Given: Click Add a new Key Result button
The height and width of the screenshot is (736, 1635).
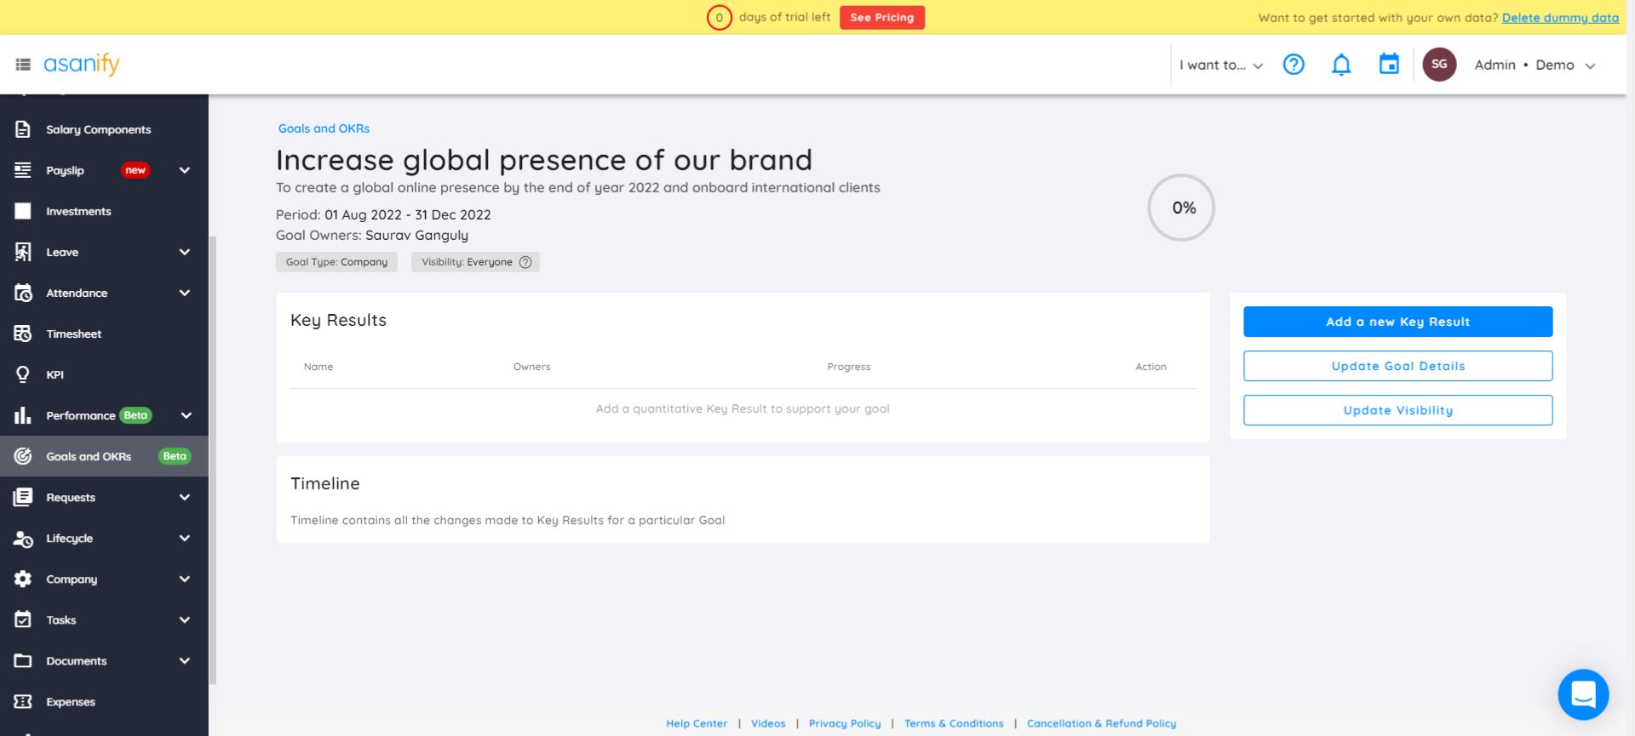Looking at the screenshot, I should click(1397, 322).
